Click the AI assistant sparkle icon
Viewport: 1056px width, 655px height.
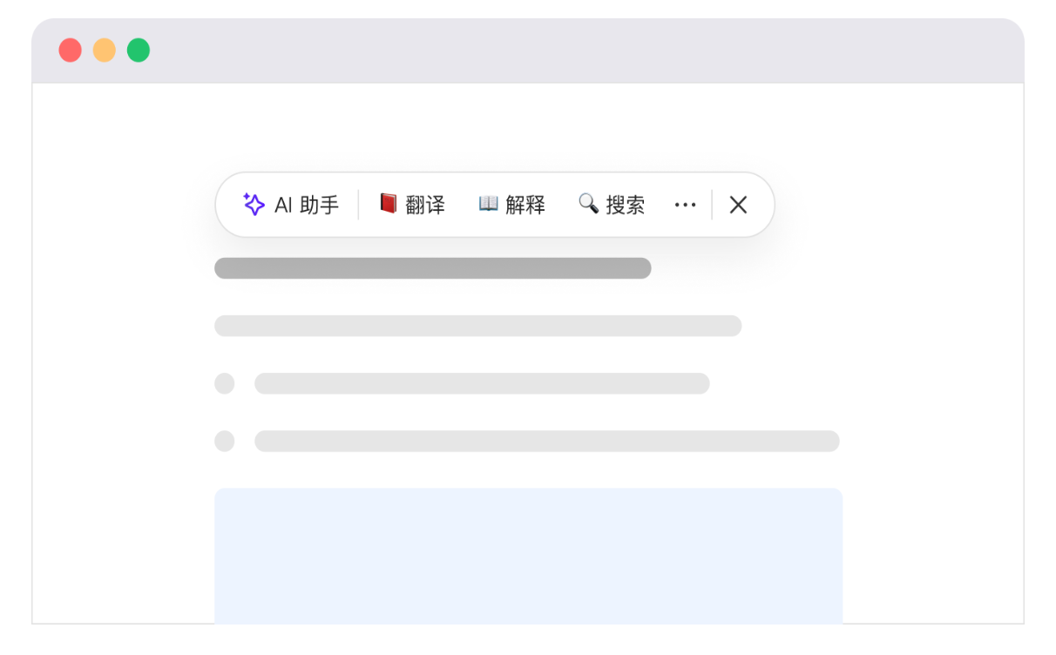[253, 204]
